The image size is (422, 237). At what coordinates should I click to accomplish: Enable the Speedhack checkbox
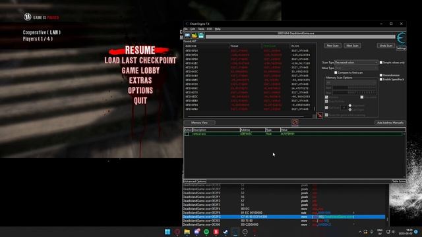click(381, 79)
